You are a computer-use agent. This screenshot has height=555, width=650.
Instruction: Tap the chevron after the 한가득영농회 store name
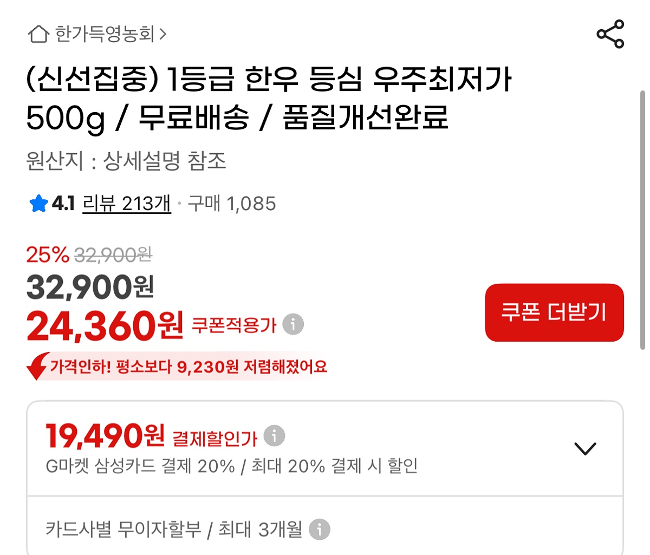(163, 35)
